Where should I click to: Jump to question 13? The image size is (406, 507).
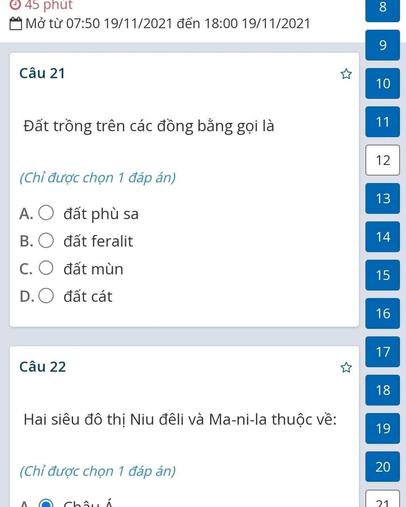click(x=383, y=198)
